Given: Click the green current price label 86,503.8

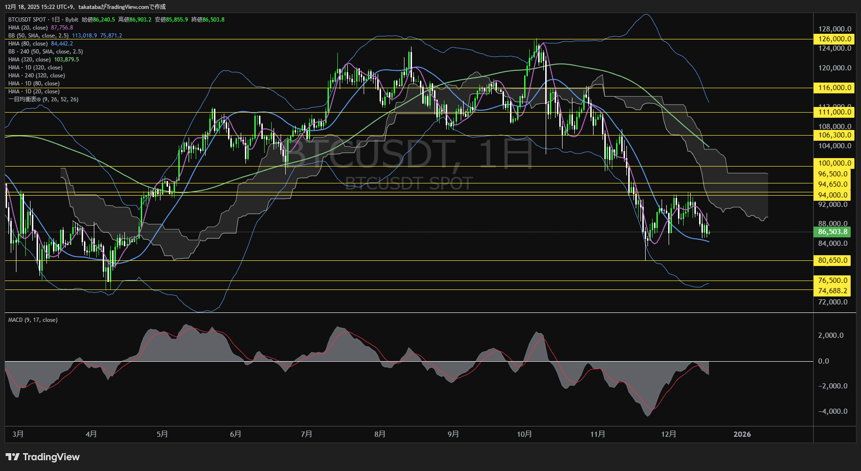Looking at the screenshot, I should [x=832, y=232].
